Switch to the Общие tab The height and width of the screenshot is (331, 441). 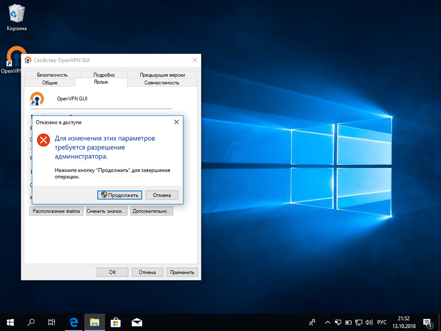coord(50,83)
